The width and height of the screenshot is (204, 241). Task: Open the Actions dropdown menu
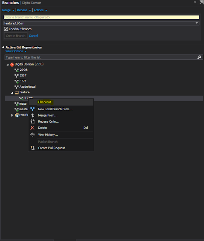coord(40,10)
